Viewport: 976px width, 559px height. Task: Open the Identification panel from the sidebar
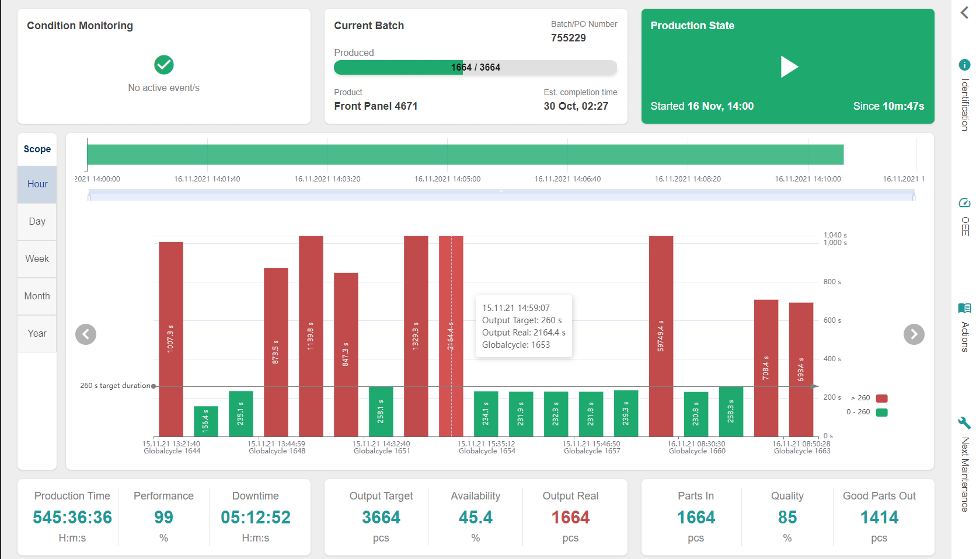point(964,64)
